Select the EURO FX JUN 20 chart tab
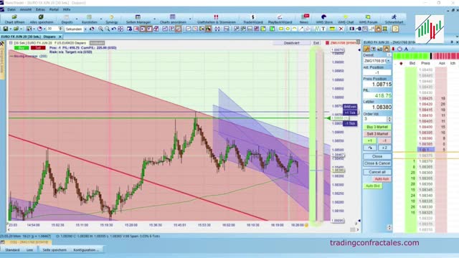This screenshot has width=459, height=258. [x=29, y=37]
